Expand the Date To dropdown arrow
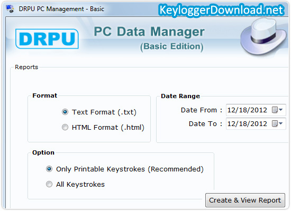291x211 pixels. tap(281, 123)
